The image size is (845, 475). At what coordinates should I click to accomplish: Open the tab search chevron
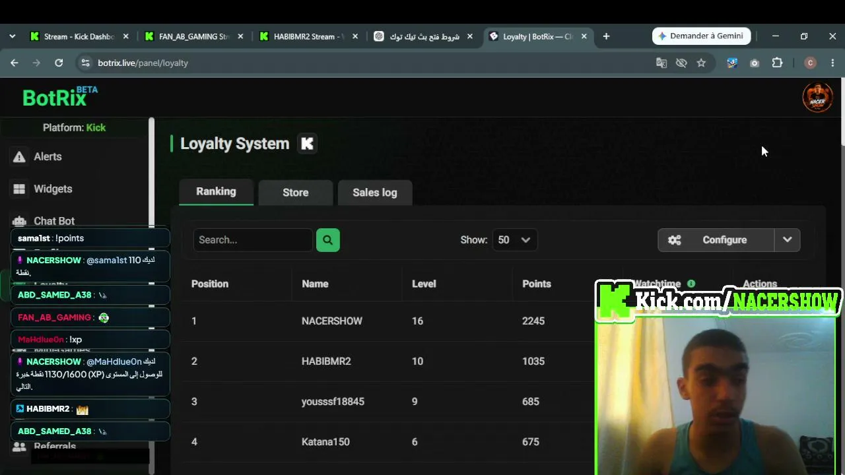click(x=12, y=36)
